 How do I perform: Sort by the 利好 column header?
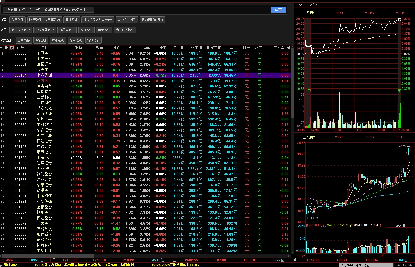tap(246, 48)
